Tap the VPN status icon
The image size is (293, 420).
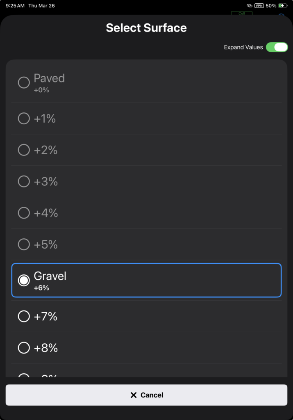click(x=259, y=6)
